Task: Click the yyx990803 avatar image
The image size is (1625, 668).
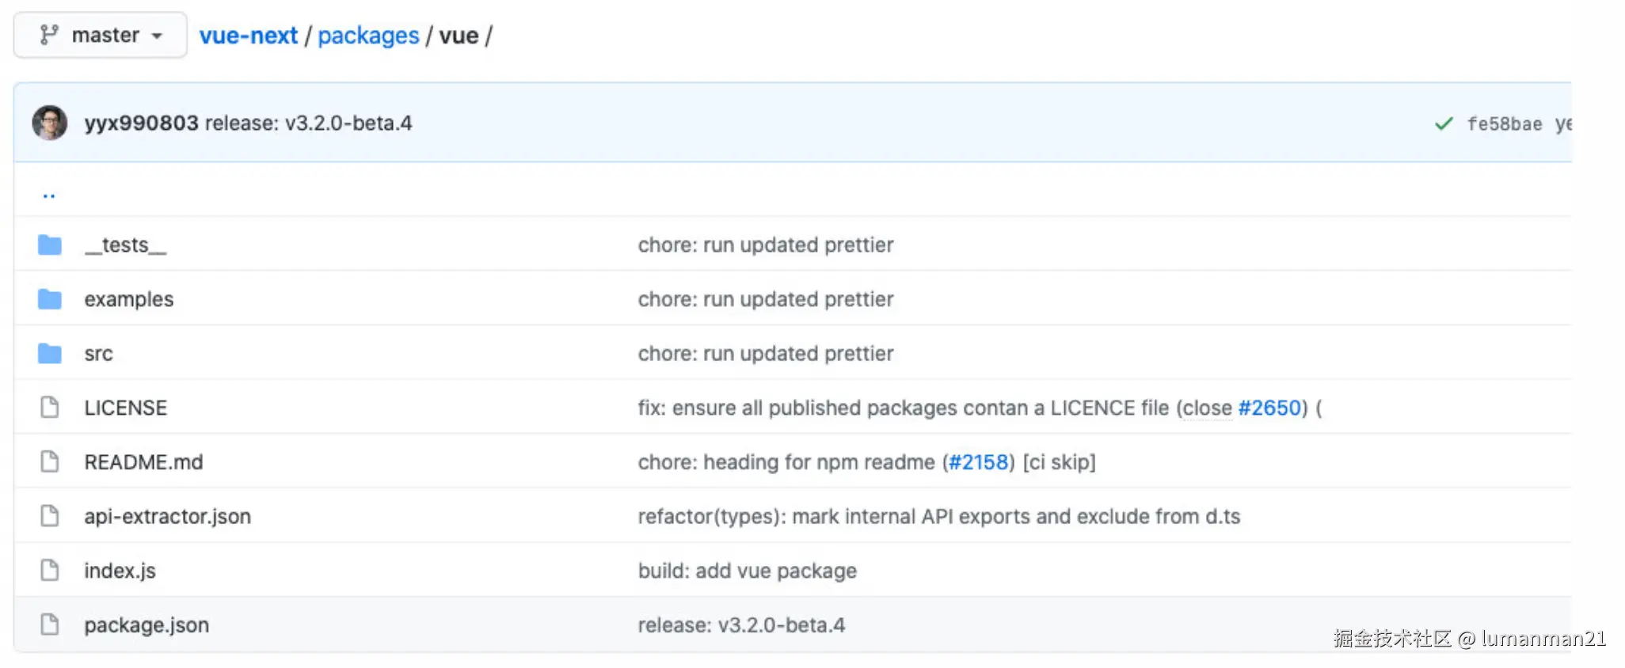Action: (x=49, y=123)
